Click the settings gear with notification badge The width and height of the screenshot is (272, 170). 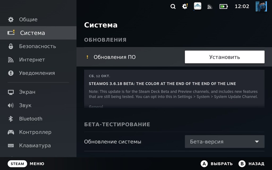185,6
